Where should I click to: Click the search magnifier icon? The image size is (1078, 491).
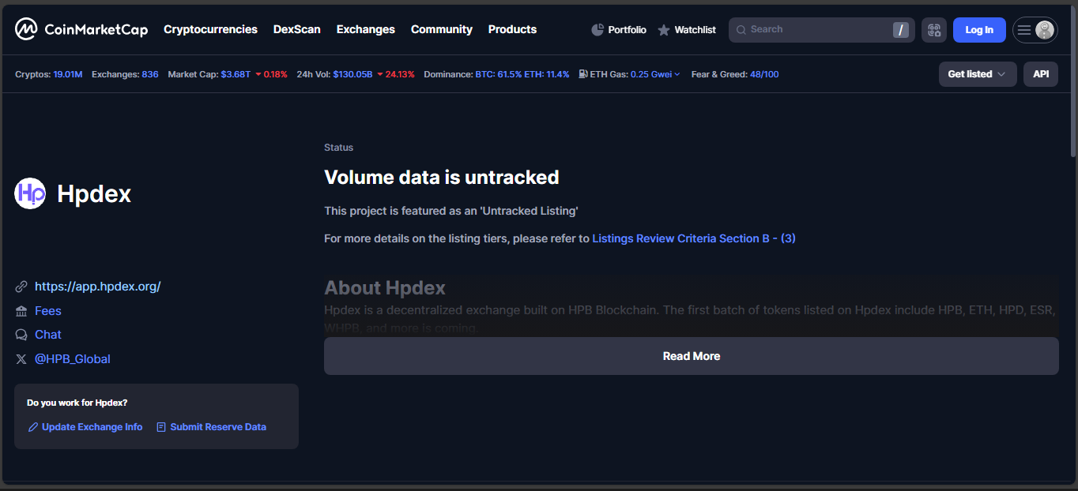pyautogui.click(x=741, y=30)
